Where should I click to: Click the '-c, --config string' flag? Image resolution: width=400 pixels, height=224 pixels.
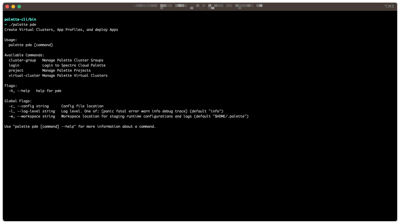pos(29,106)
